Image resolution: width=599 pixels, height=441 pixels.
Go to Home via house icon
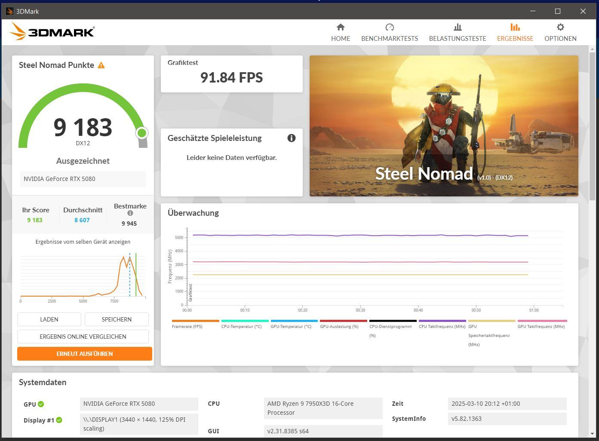pos(341,28)
